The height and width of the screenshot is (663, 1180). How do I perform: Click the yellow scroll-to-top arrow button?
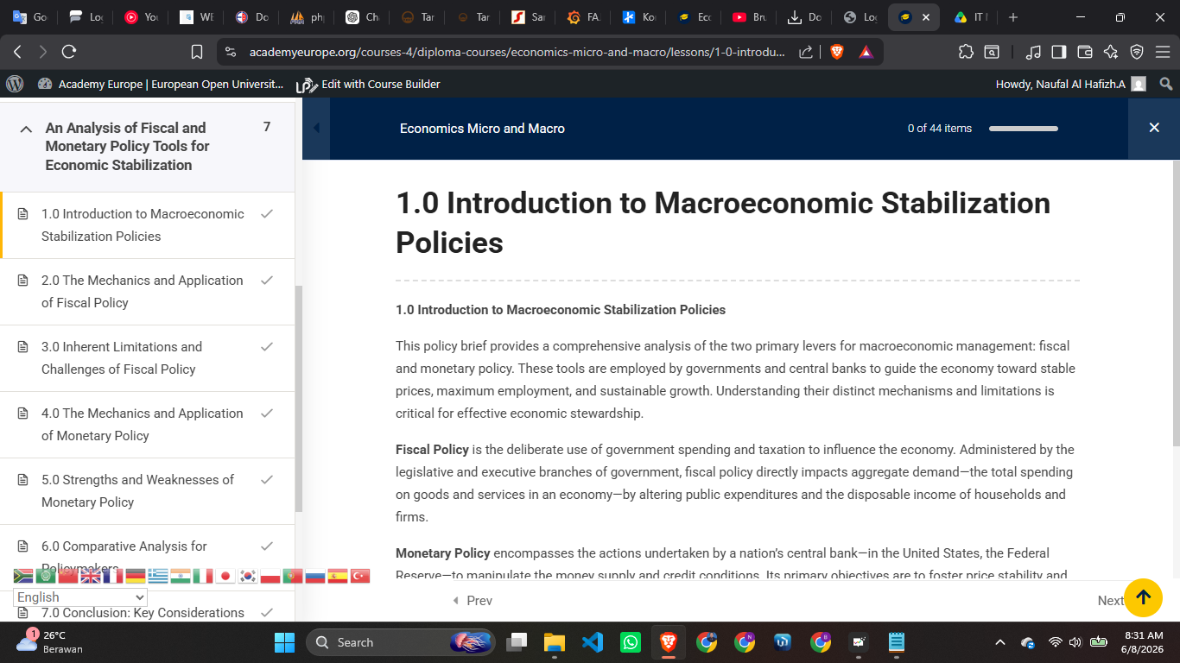coord(1143,597)
